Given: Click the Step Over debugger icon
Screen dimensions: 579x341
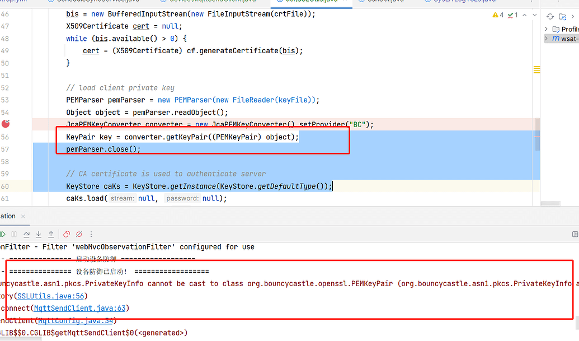Looking at the screenshot, I should click(x=27, y=234).
